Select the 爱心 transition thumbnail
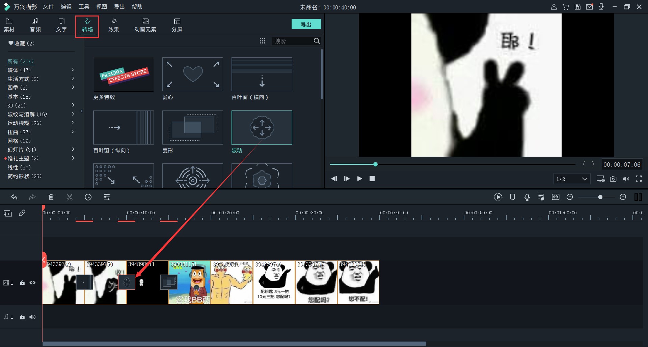This screenshot has width=648, height=347. pyautogui.click(x=193, y=74)
